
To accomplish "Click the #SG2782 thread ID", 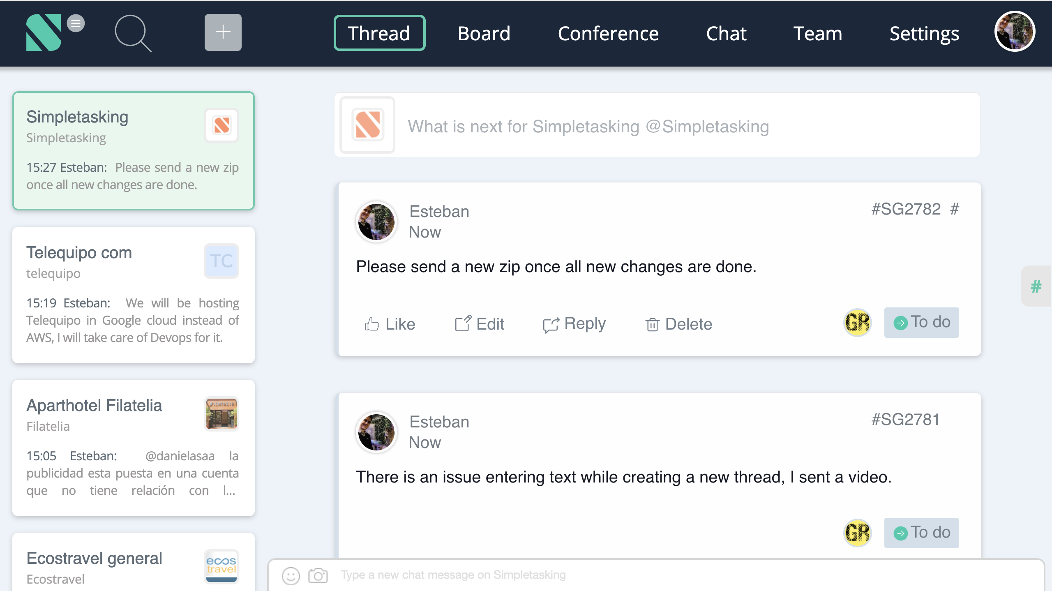I will pos(906,209).
